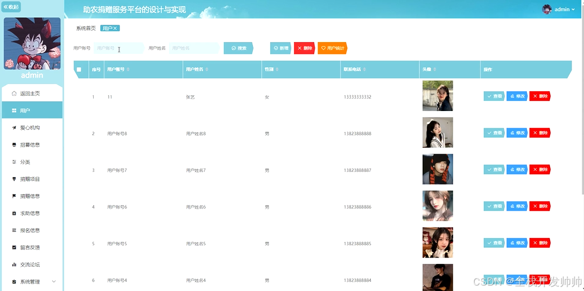
Task: Select 用户 in the sidebar menu
Action: coord(32,110)
